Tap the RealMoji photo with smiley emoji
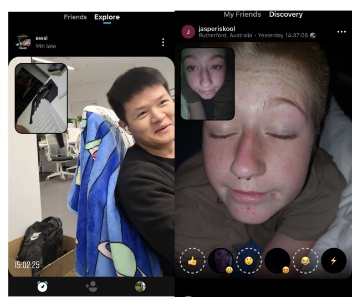 (x=221, y=261)
